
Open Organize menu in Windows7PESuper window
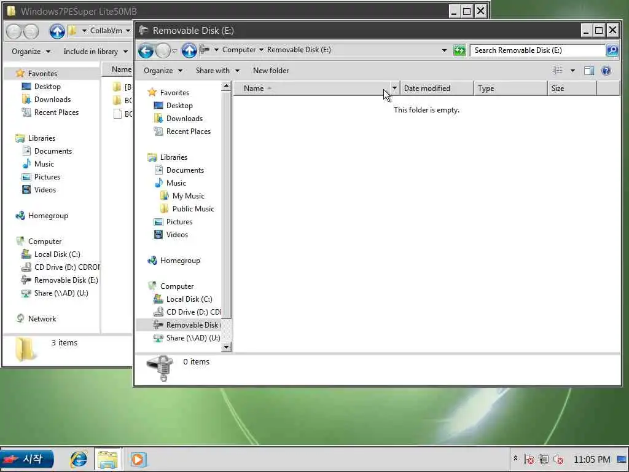click(31, 52)
